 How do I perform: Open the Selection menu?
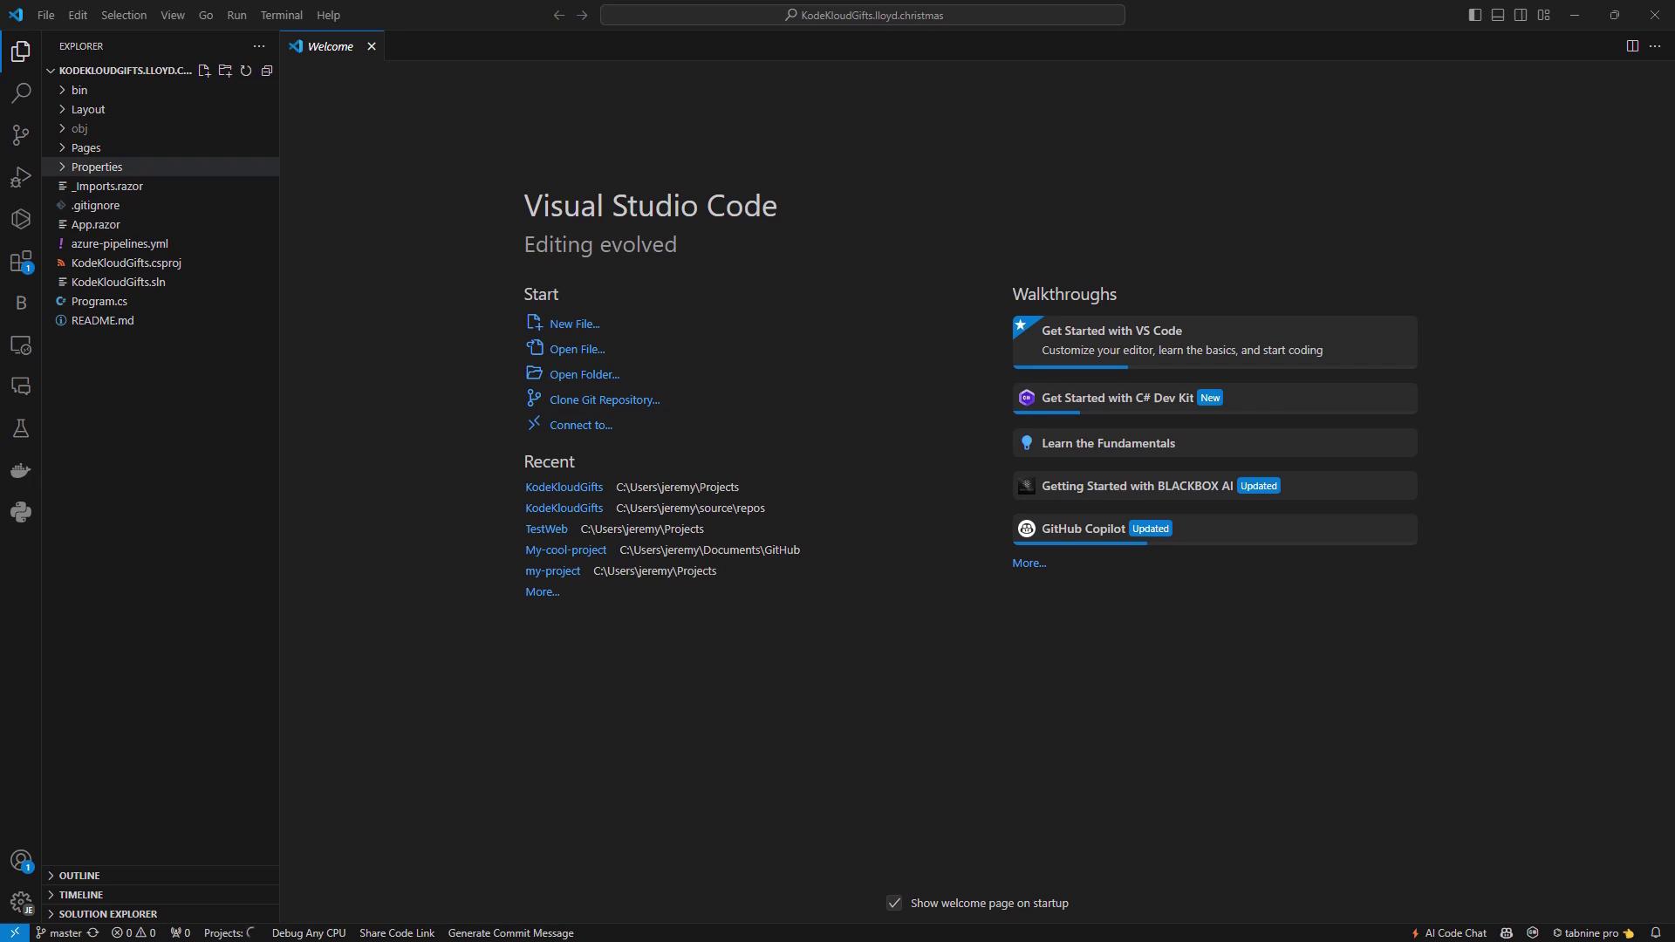[x=123, y=15]
